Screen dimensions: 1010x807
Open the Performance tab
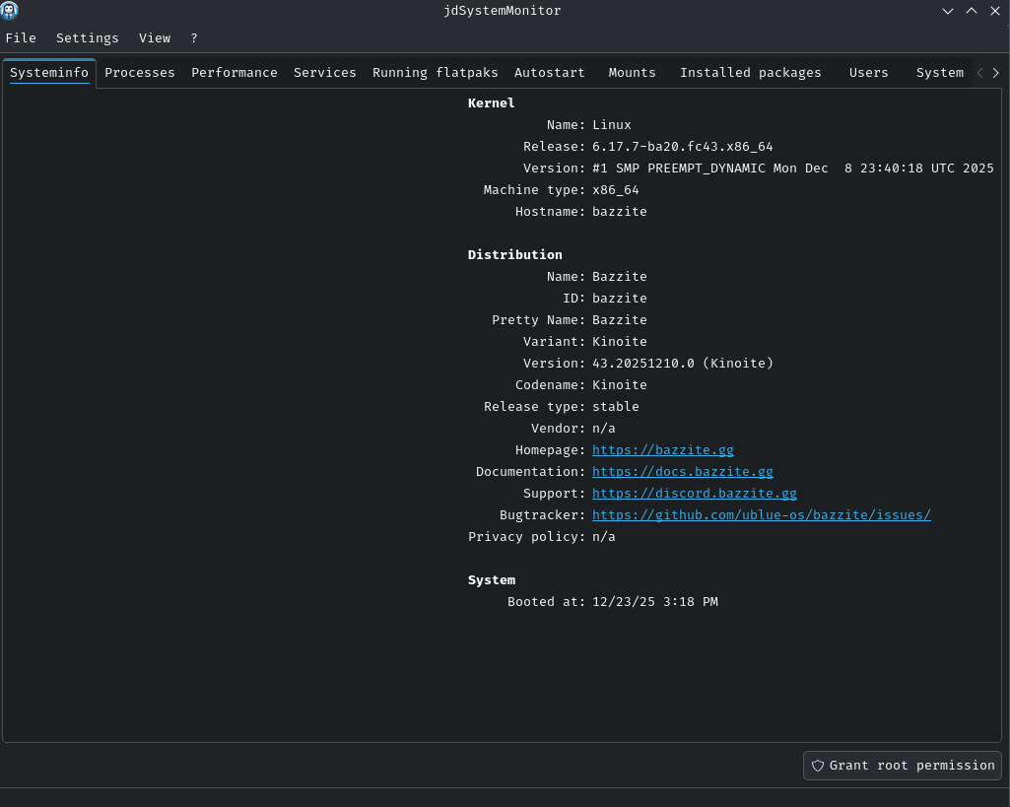point(235,72)
